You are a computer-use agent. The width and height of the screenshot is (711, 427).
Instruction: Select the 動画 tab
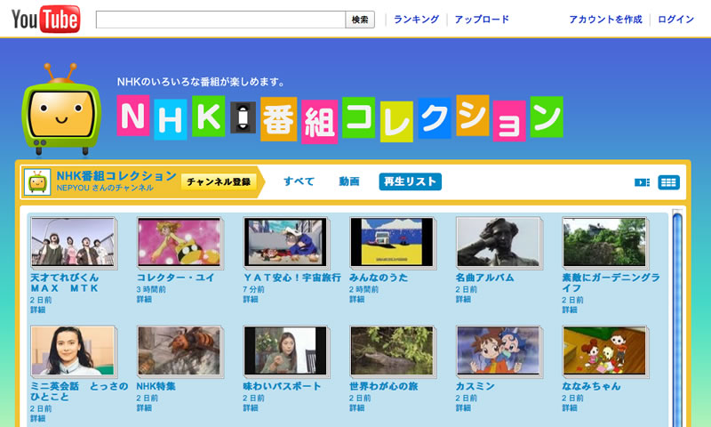(349, 181)
